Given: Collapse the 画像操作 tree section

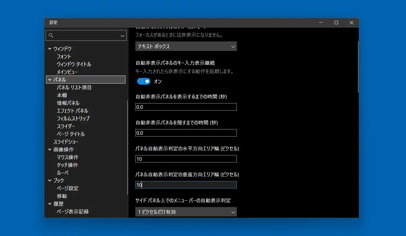Looking at the screenshot, I should tap(50, 150).
